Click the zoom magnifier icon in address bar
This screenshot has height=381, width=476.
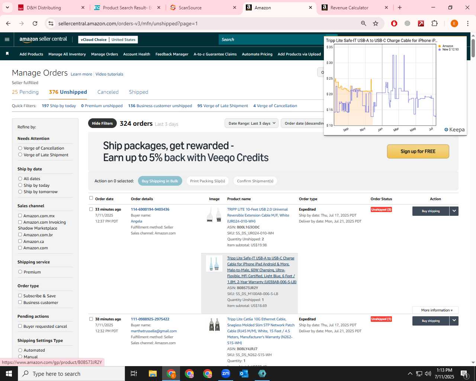pyautogui.click(x=364, y=23)
